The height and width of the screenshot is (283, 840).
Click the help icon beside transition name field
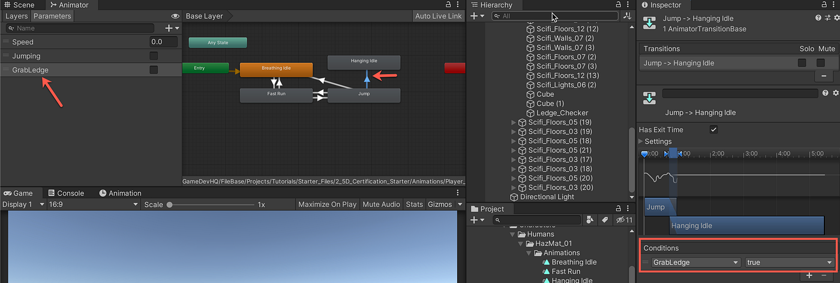pos(826,93)
